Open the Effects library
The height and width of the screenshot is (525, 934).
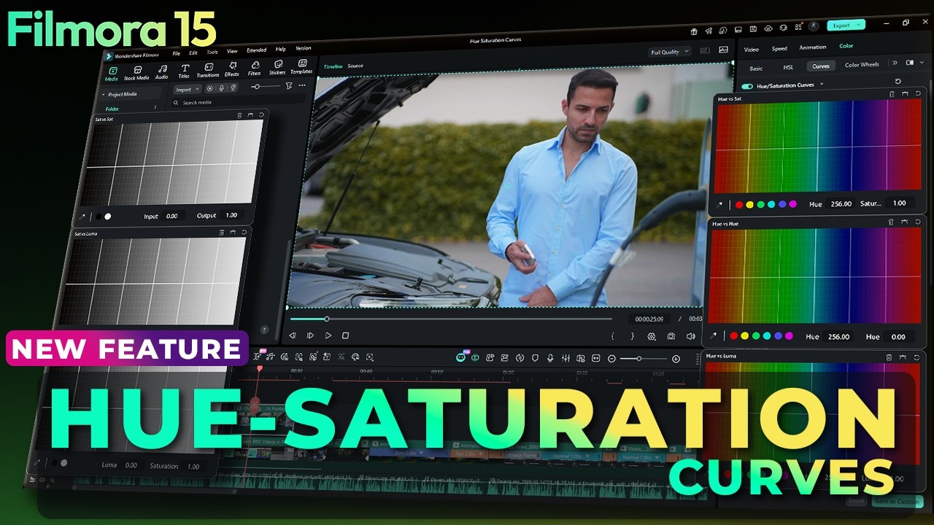232,69
